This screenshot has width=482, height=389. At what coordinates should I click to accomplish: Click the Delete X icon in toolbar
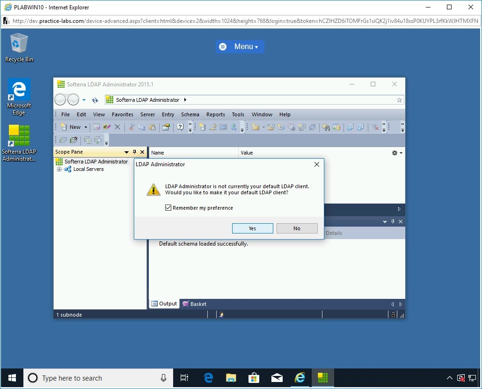click(117, 127)
